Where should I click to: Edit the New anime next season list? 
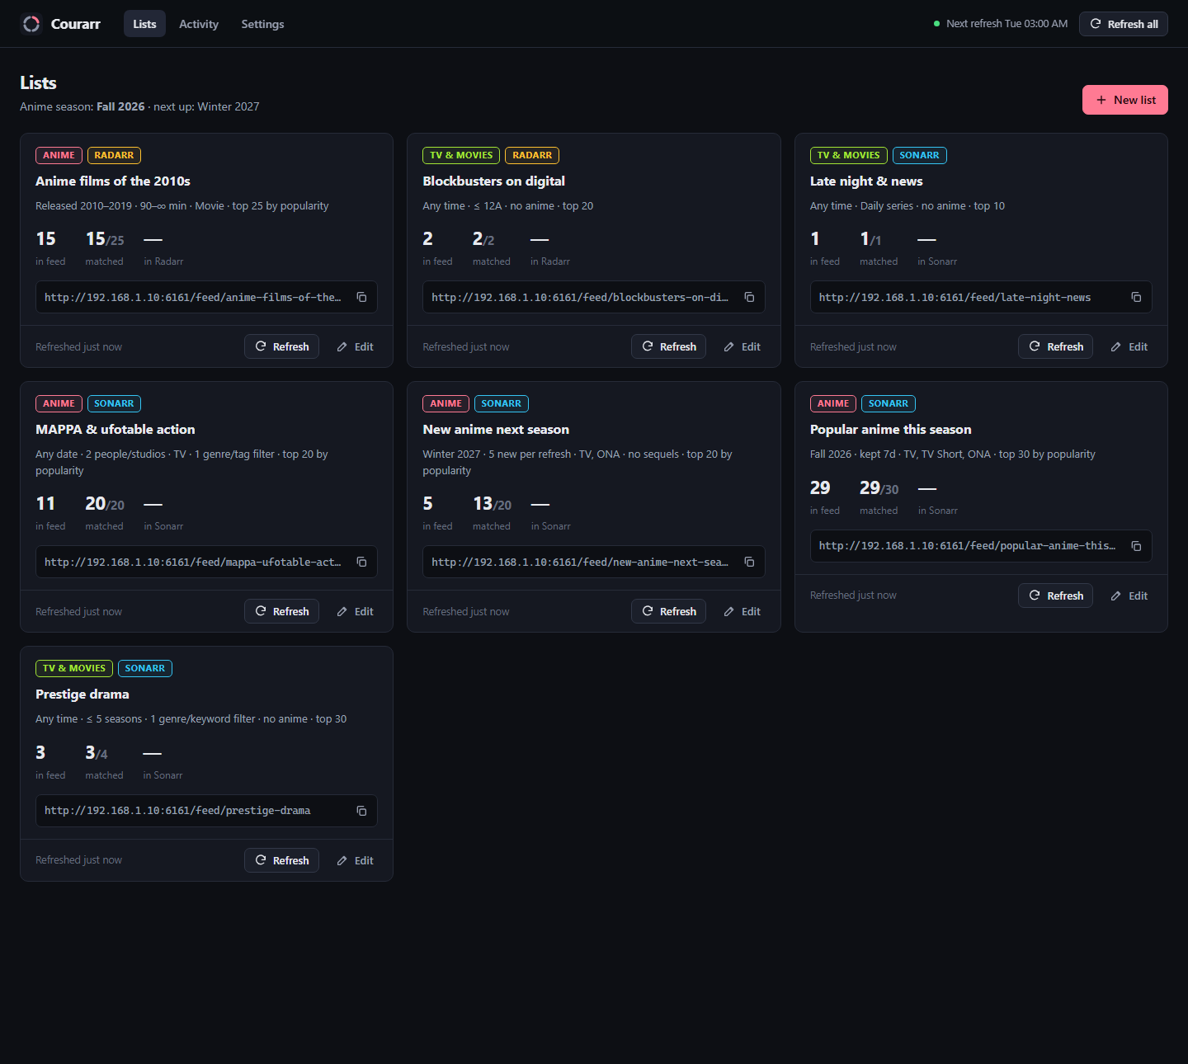[x=742, y=611]
